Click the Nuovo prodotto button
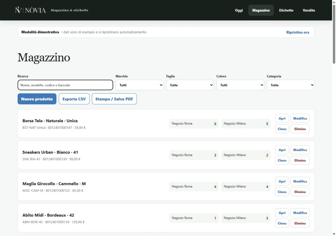Viewport: 336px width, 236px height. 37,99
